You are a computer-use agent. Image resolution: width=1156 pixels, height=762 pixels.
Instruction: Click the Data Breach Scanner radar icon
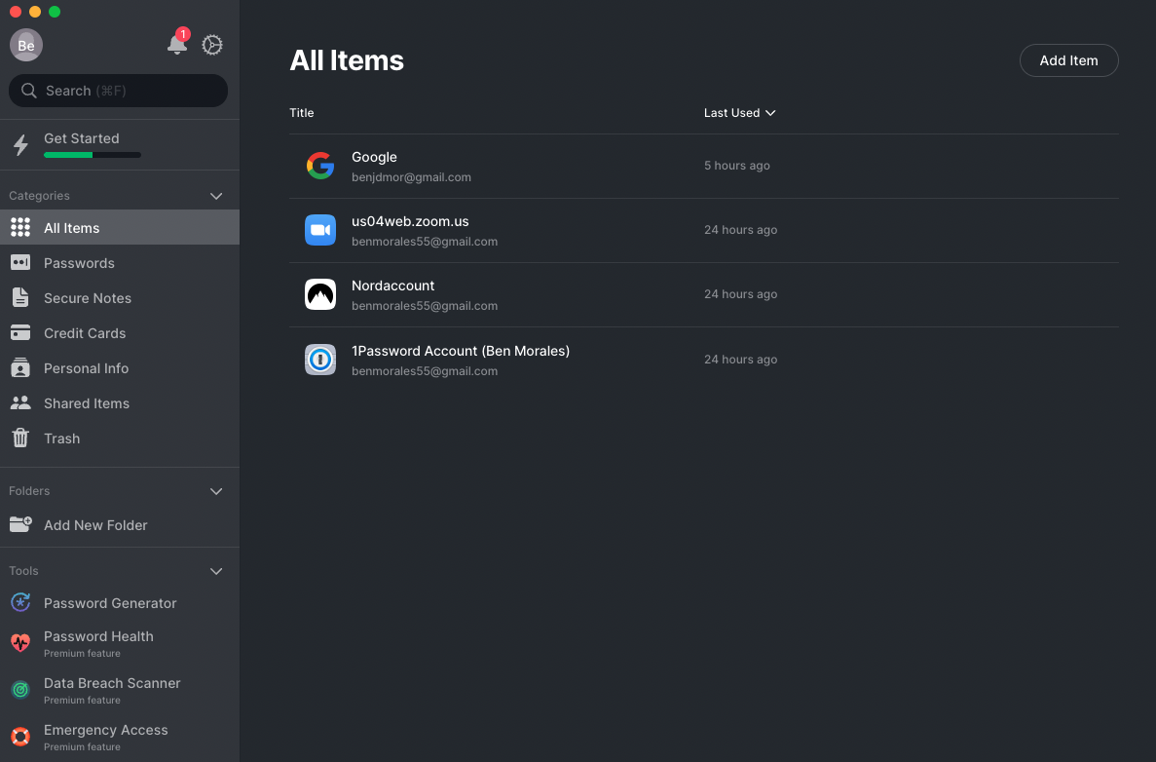20,690
